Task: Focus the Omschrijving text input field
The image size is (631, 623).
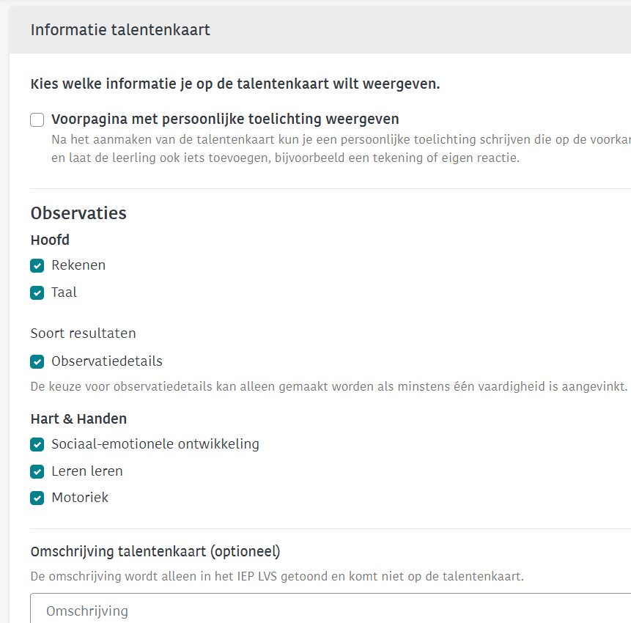Action: [x=330, y=611]
